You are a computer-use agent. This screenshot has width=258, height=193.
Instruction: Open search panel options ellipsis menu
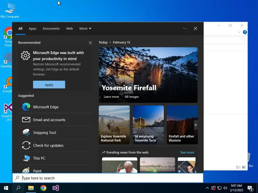pyautogui.click(x=185, y=28)
